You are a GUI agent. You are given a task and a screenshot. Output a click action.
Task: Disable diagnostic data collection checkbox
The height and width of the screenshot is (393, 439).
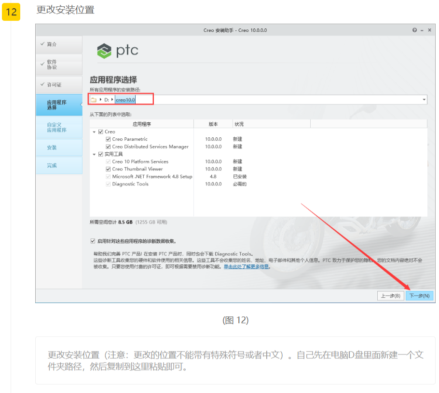tap(93, 241)
